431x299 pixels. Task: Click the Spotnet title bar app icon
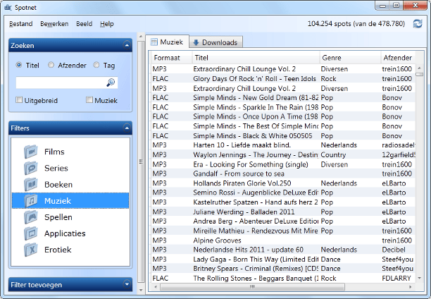click(8, 8)
